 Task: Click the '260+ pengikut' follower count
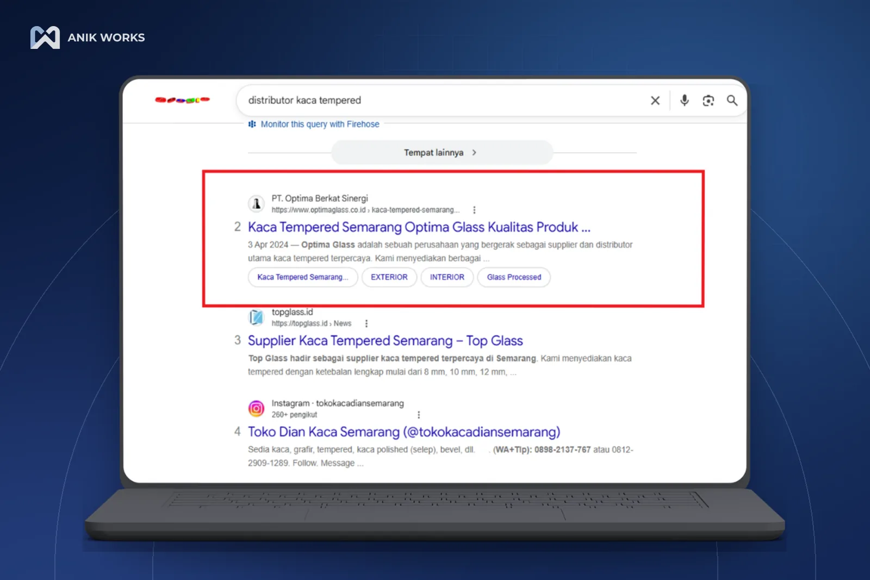tap(294, 415)
